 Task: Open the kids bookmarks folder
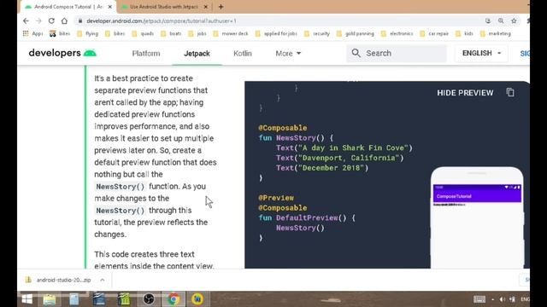click(x=464, y=33)
